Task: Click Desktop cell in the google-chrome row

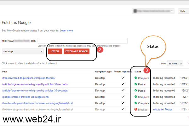Action: click(x=100, y=97)
